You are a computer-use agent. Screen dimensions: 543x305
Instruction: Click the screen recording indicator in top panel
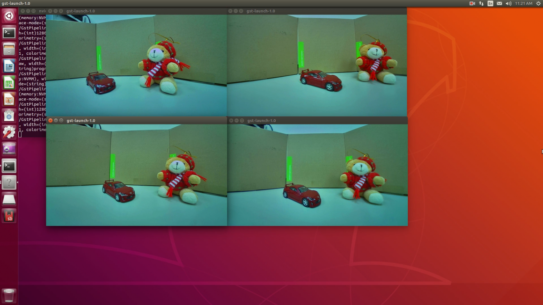tap(472, 3)
